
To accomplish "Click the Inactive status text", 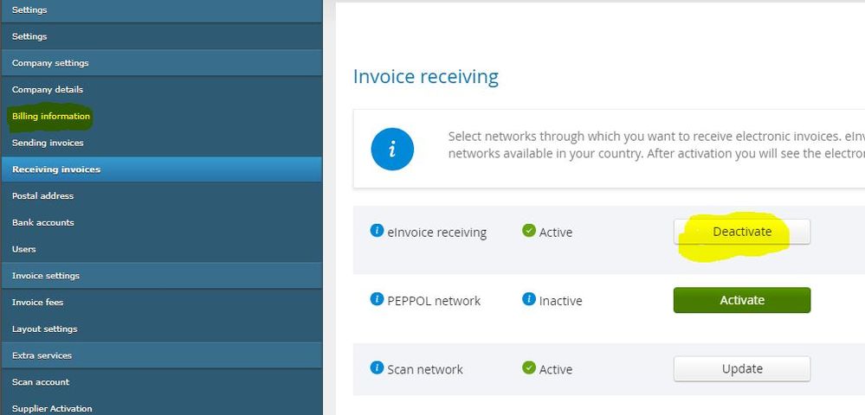I will pos(560,301).
